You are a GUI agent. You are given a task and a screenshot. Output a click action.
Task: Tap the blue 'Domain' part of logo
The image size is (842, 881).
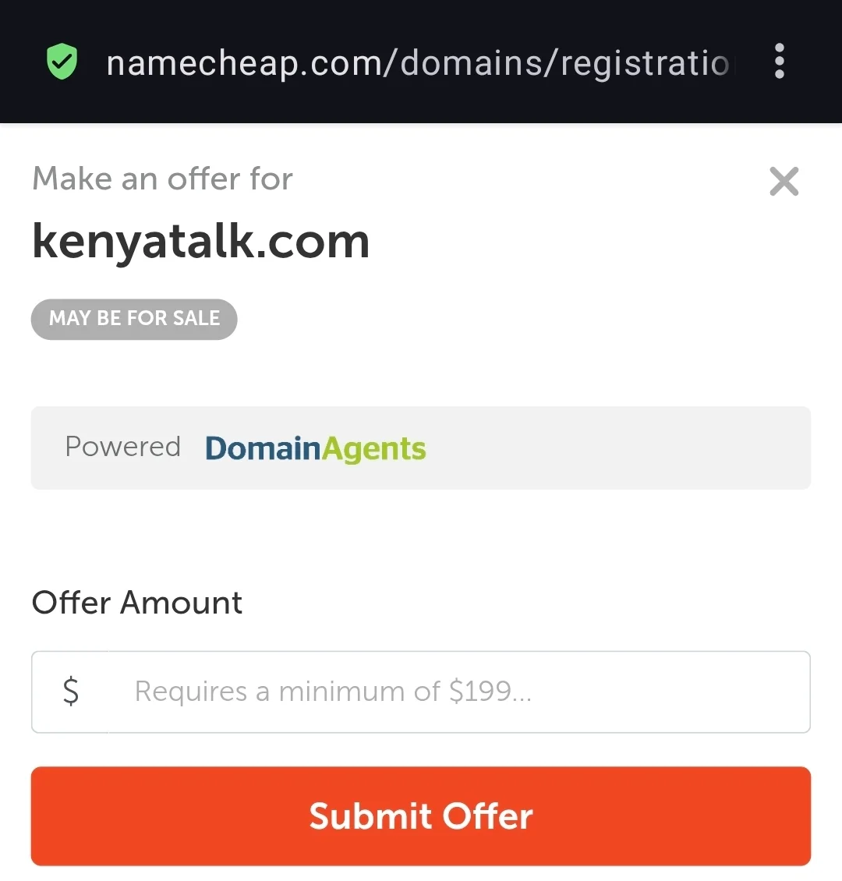tap(263, 448)
